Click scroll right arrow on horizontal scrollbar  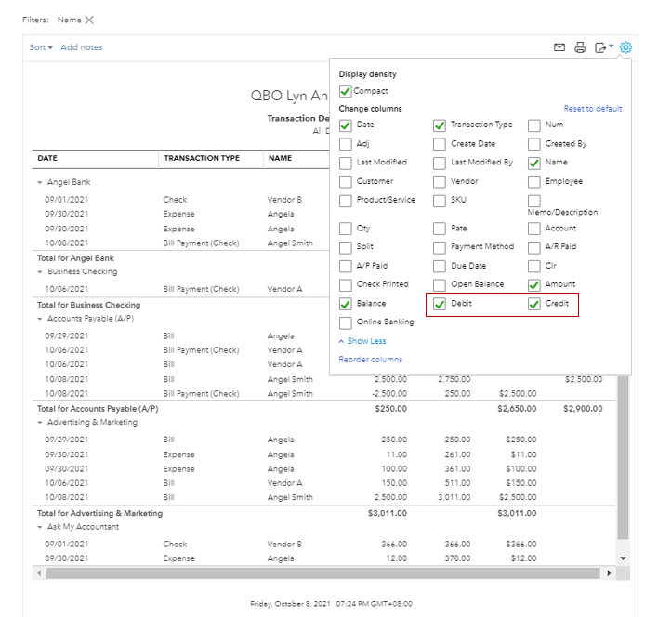tap(610, 573)
